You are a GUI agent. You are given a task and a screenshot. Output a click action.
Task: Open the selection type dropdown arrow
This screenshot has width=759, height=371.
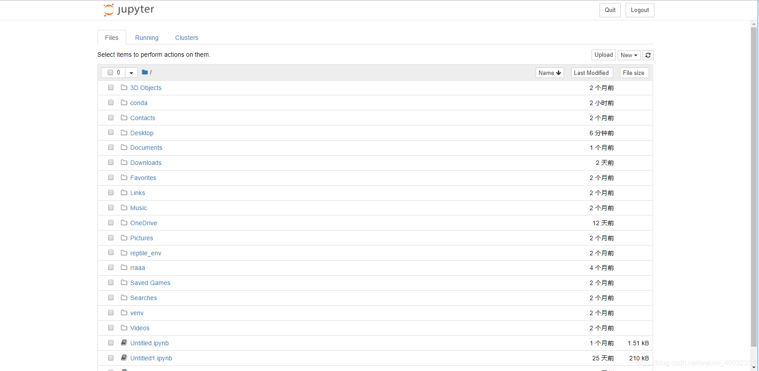[x=131, y=73]
